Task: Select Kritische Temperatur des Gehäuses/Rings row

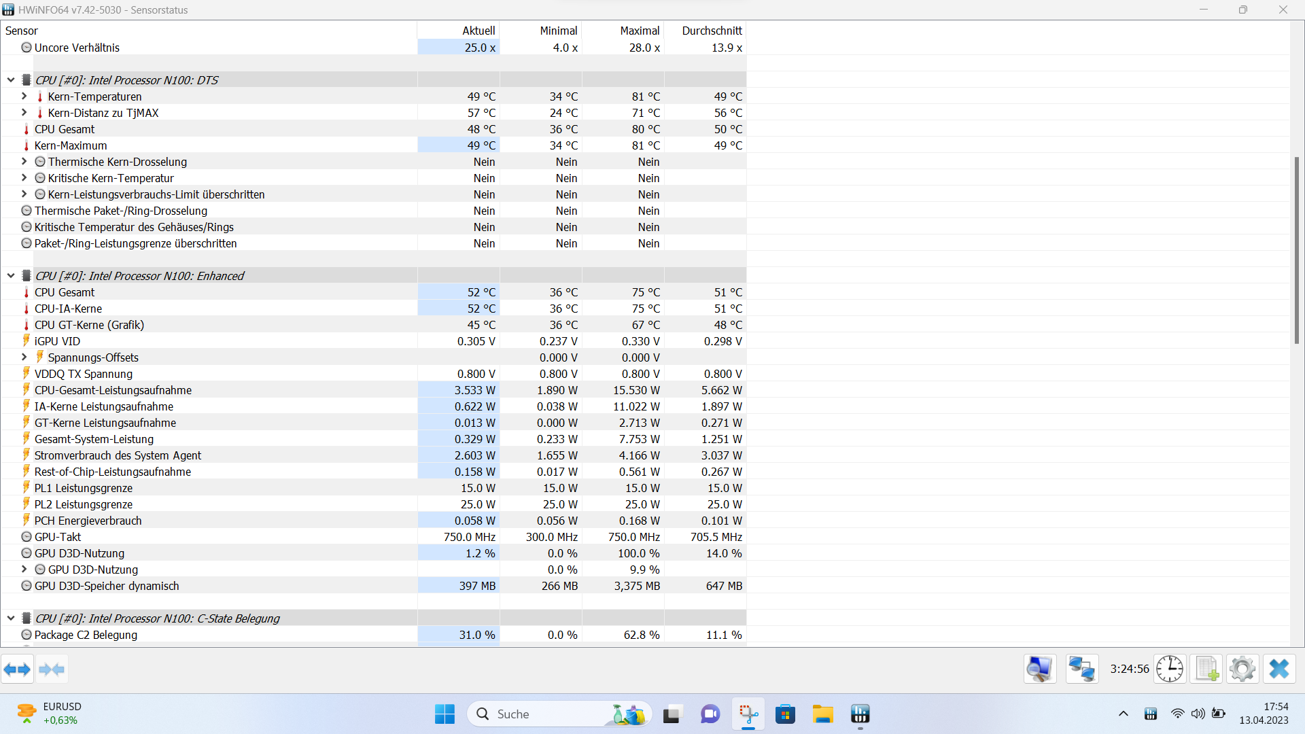Action: click(374, 227)
